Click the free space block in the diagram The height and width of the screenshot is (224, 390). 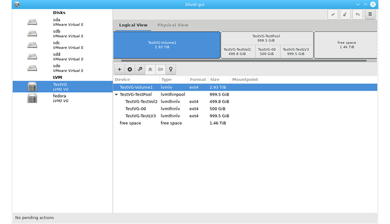tap(346, 45)
